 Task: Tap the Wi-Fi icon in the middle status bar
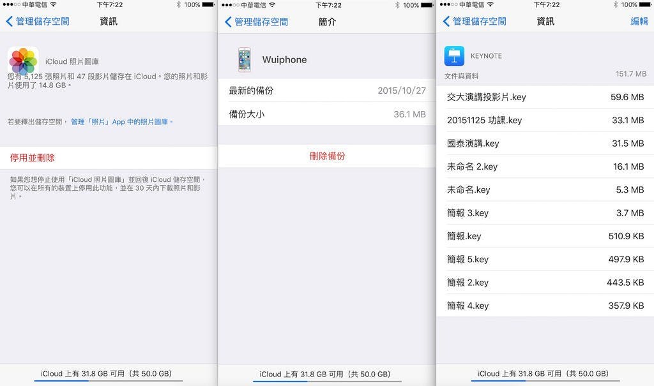tap(272, 5)
